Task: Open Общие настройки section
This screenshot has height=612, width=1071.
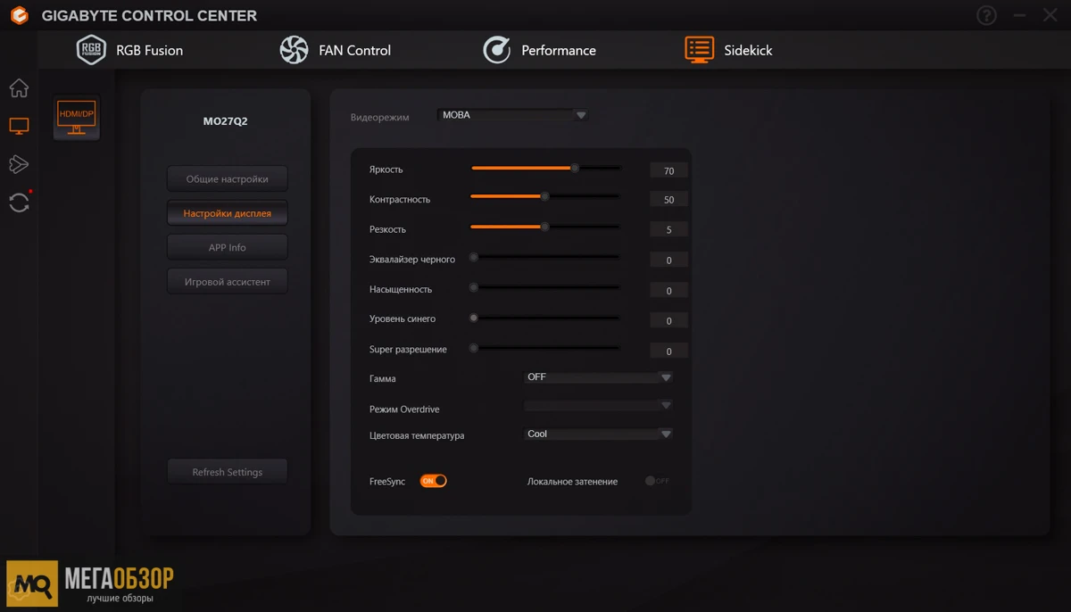Action: tap(228, 178)
